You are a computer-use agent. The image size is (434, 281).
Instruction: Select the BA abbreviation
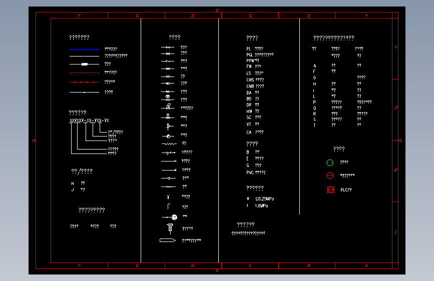(249, 93)
